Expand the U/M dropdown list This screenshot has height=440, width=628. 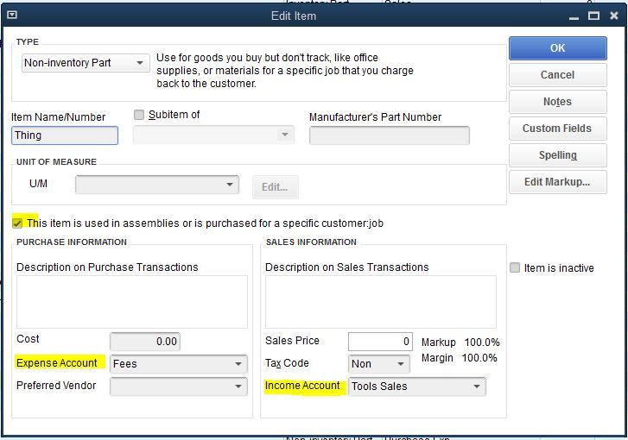tap(157, 185)
